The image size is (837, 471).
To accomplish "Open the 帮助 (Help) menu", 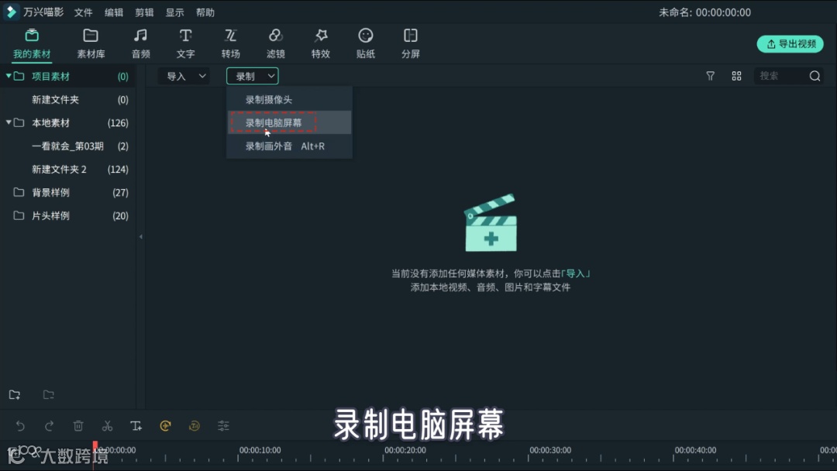I will [x=205, y=12].
